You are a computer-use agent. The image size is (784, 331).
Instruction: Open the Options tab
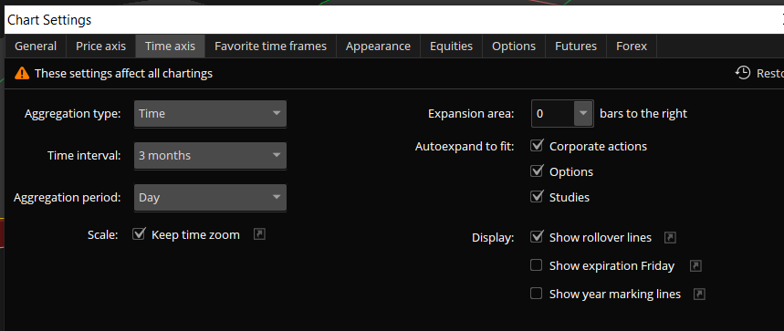click(514, 47)
